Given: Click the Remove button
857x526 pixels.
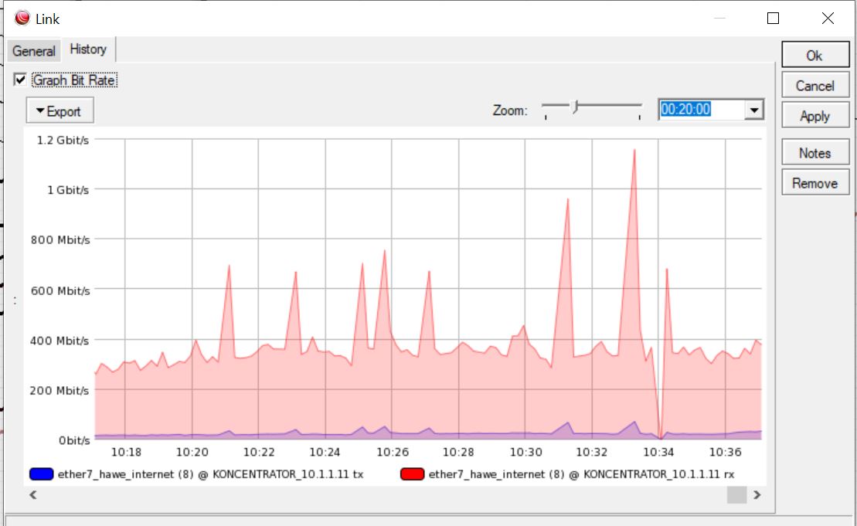Looking at the screenshot, I should (815, 183).
